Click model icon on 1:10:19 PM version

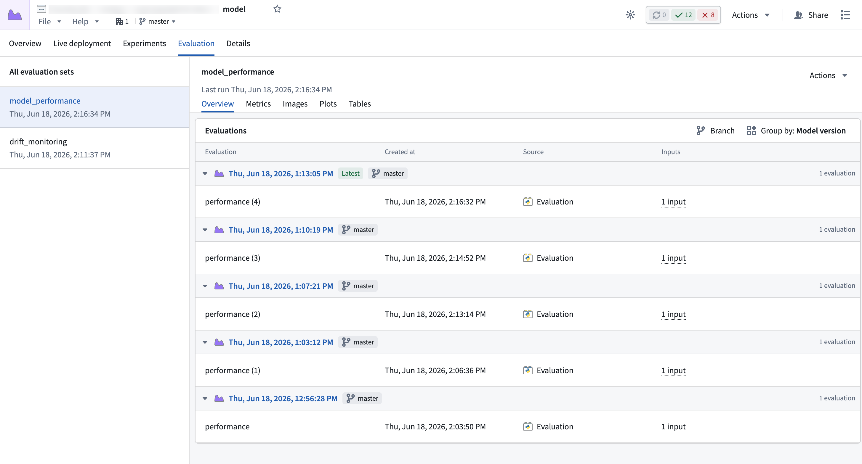pos(219,230)
